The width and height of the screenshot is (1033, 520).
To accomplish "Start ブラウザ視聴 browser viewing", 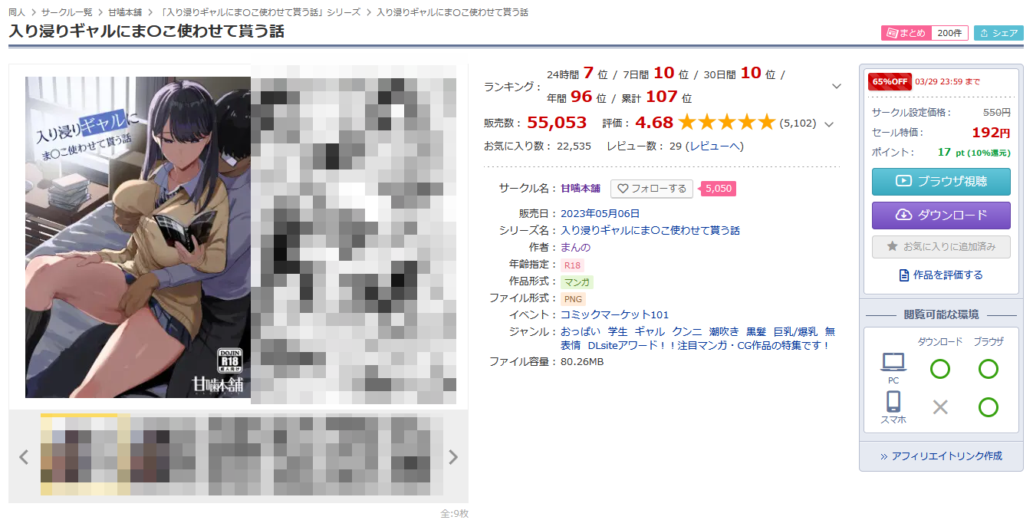I will tap(941, 182).
